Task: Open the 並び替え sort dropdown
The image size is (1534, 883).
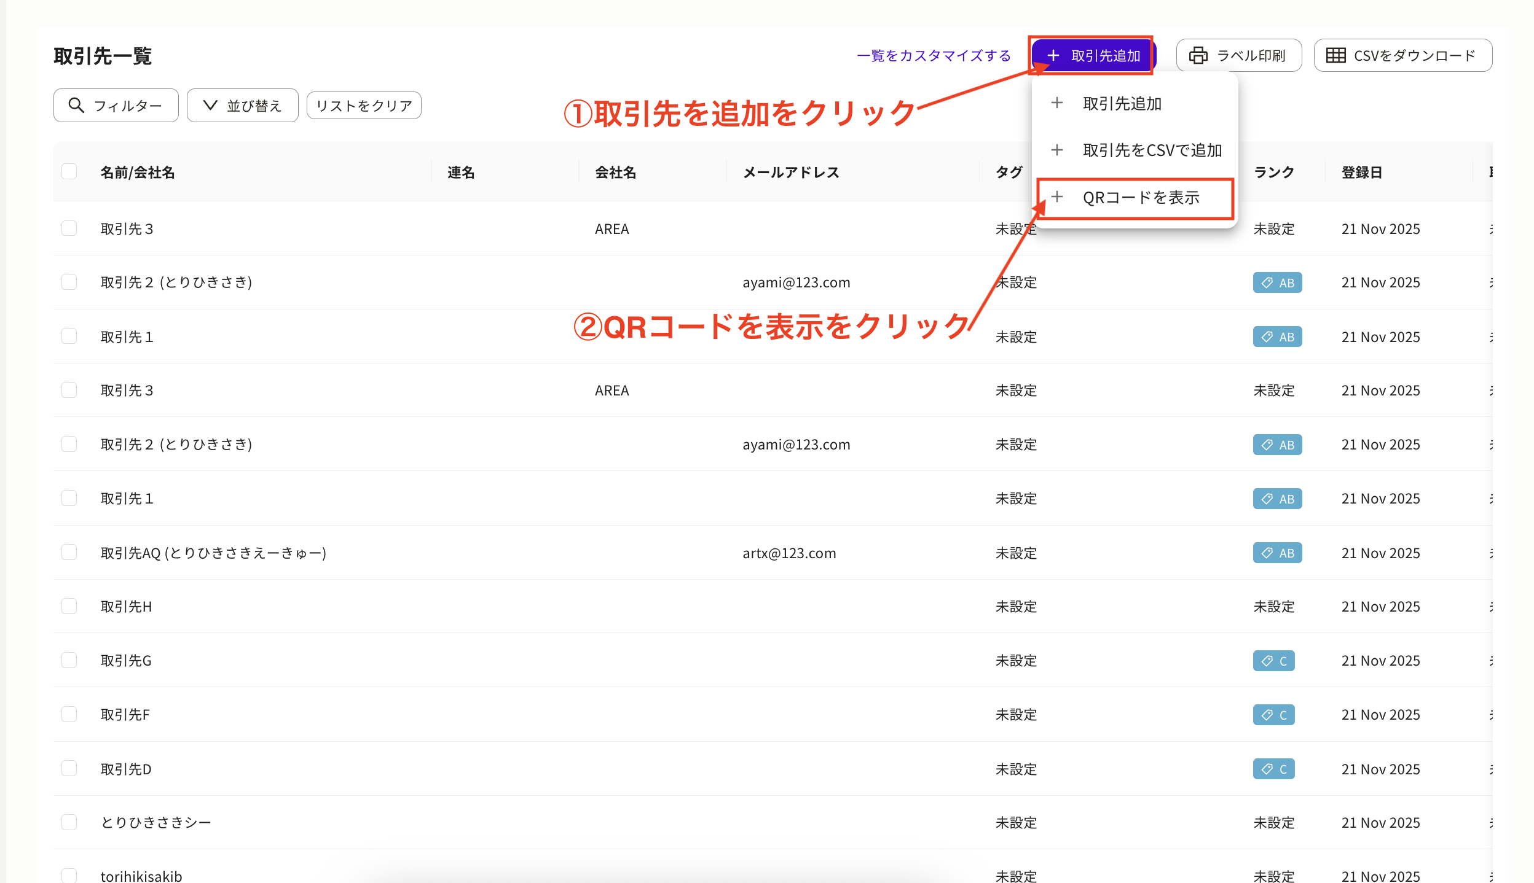Action: tap(242, 105)
